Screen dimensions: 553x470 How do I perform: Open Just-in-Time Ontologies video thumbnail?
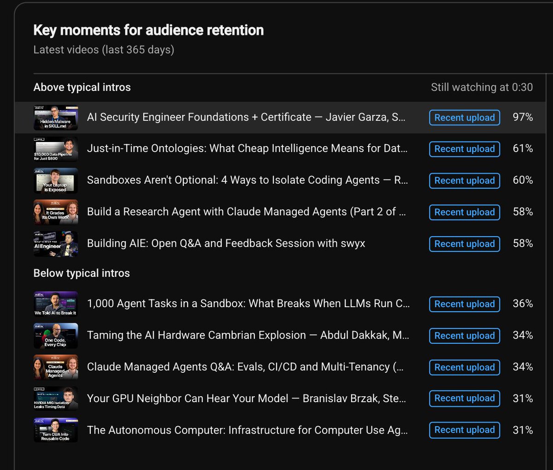click(56, 149)
